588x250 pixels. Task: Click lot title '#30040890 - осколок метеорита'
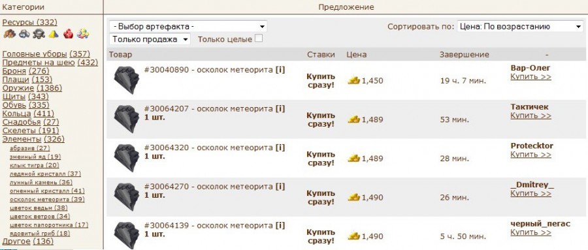coord(208,70)
